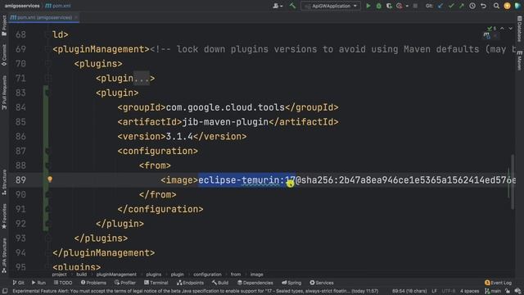Open the Endpoints tool window tab

(x=190, y=283)
